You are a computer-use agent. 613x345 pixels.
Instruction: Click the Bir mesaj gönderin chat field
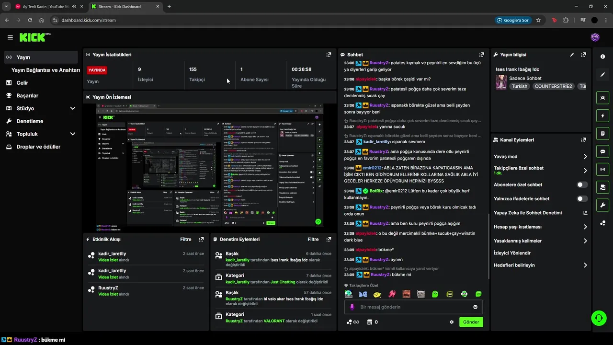click(x=413, y=307)
